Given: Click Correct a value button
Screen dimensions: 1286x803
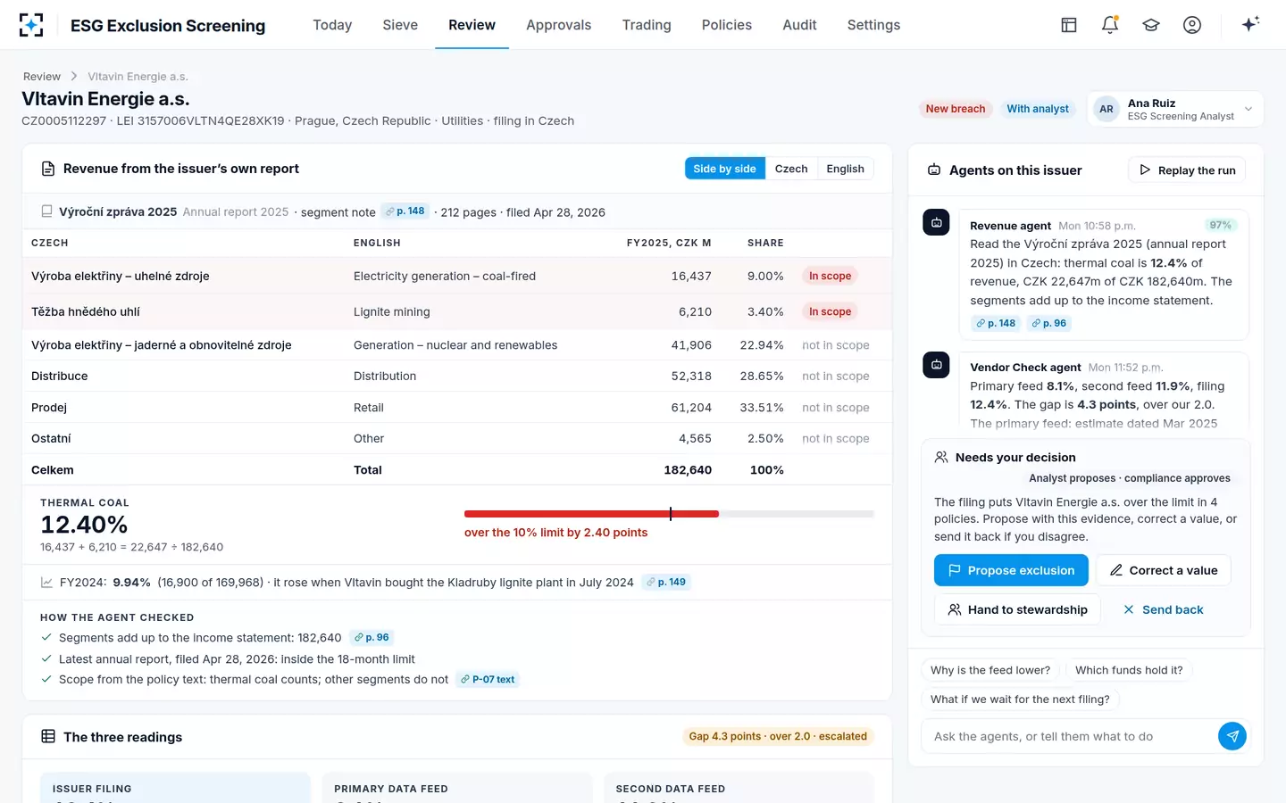Looking at the screenshot, I should (1164, 570).
